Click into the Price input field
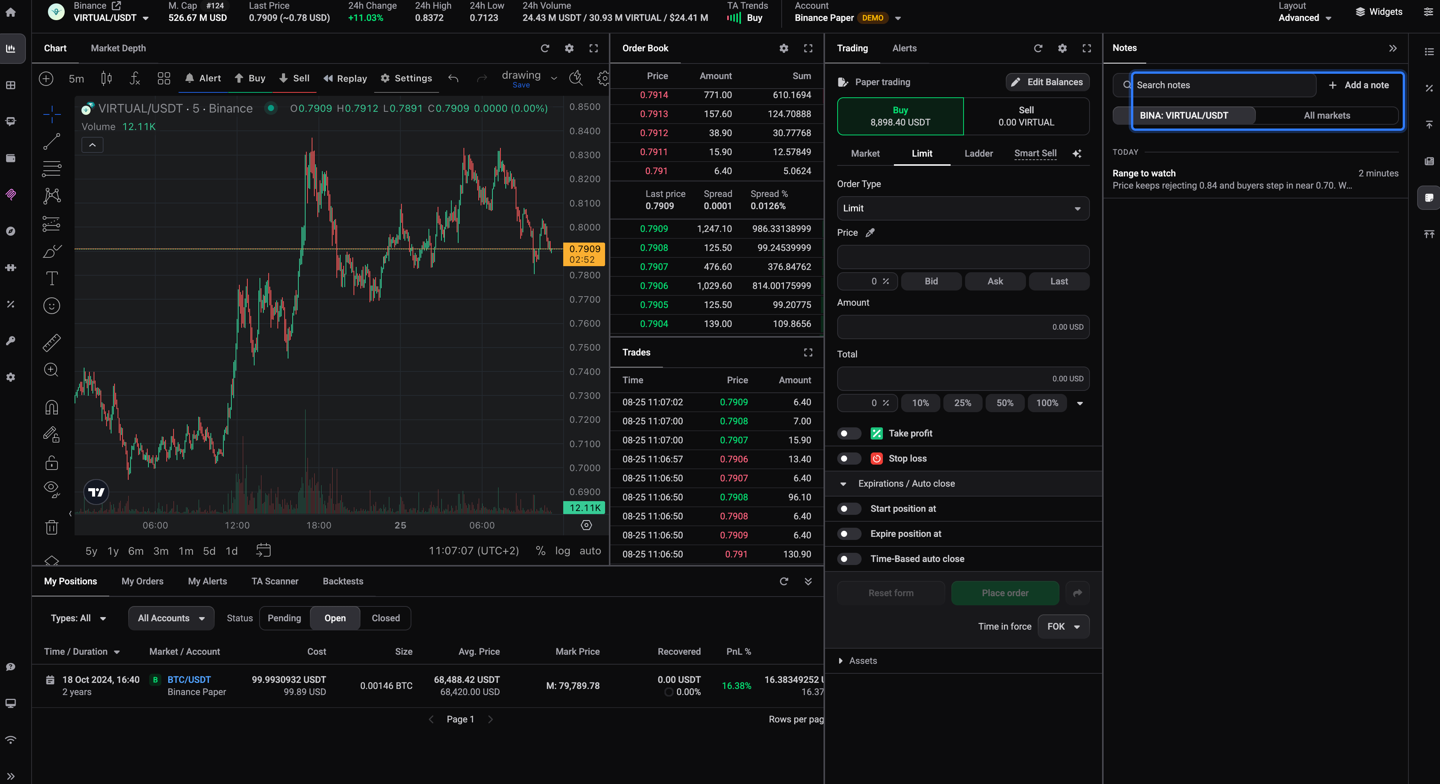Image resolution: width=1440 pixels, height=784 pixels. [x=963, y=257]
